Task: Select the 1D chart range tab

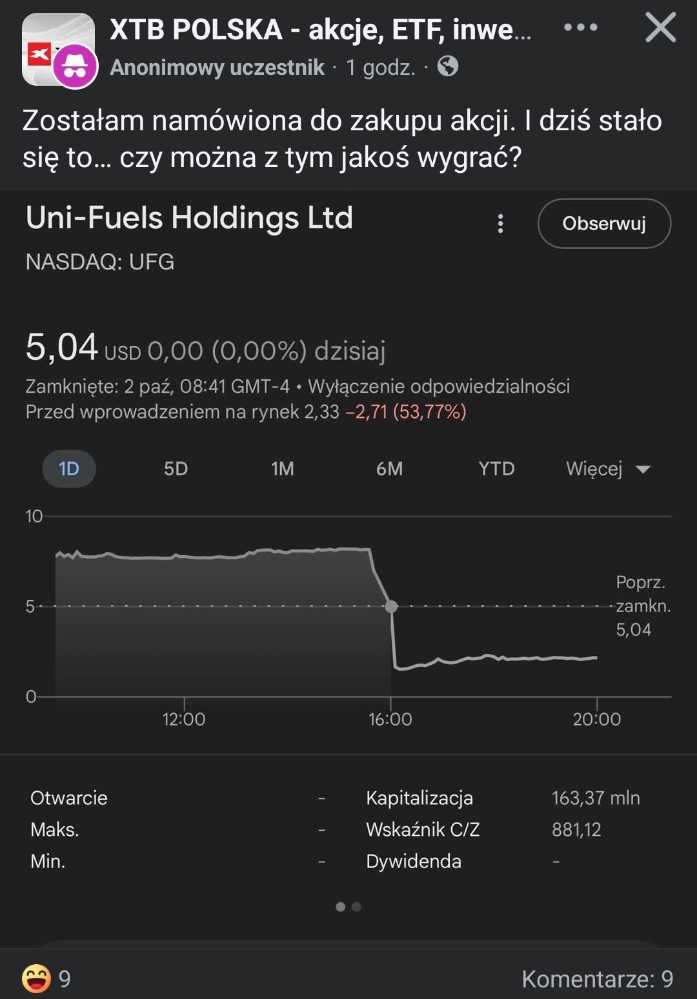Action: 68,469
